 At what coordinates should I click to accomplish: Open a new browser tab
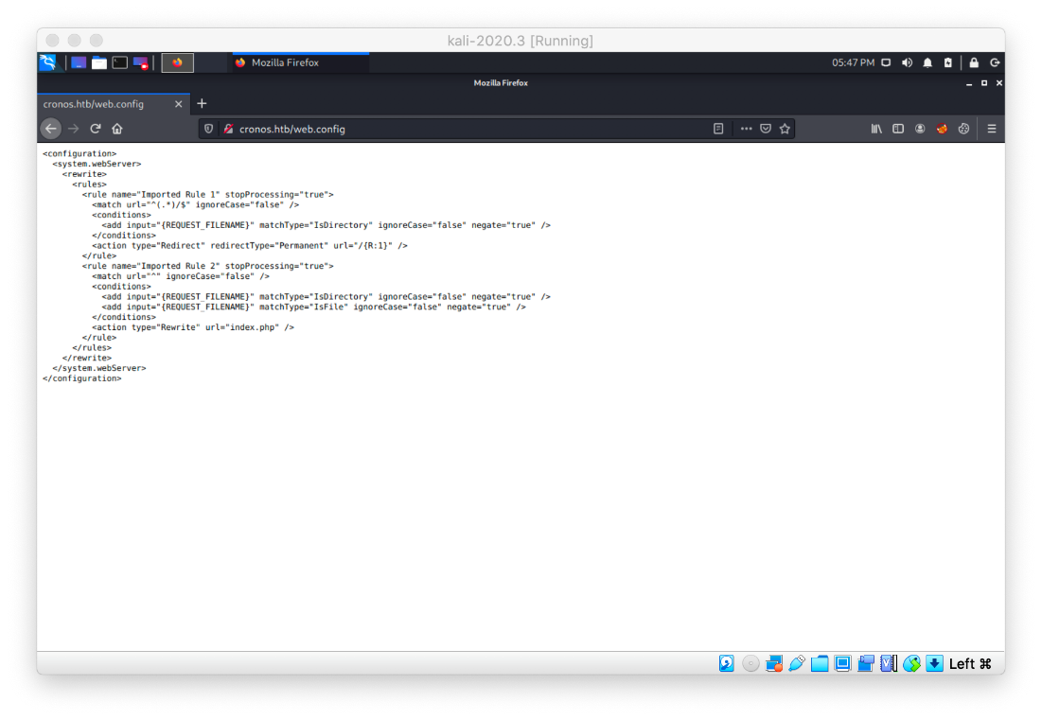tap(203, 104)
